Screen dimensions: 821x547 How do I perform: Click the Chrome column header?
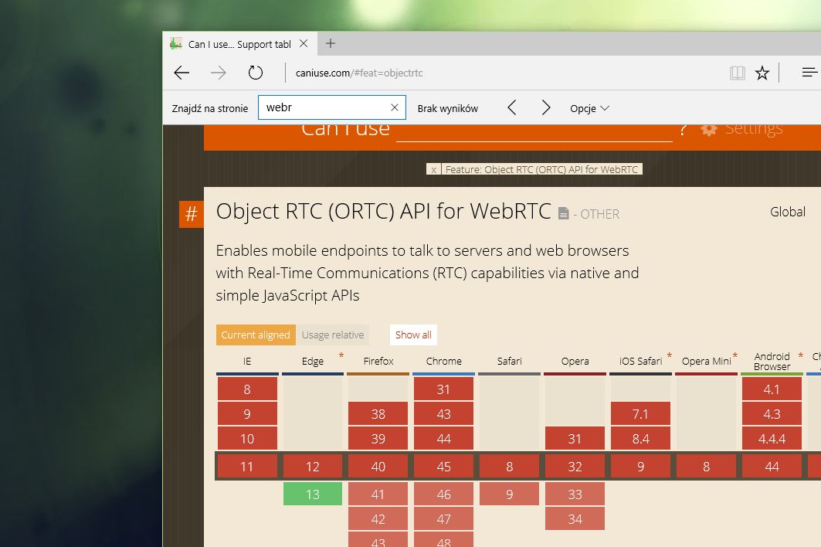443,361
